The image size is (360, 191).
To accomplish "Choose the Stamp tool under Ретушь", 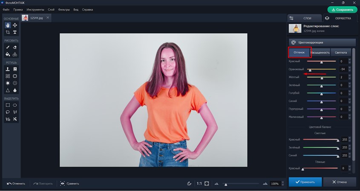I will (8, 69).
